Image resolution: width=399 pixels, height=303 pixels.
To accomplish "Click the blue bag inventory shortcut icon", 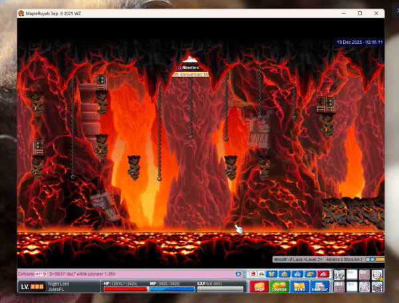I will [x=285, y=274].
